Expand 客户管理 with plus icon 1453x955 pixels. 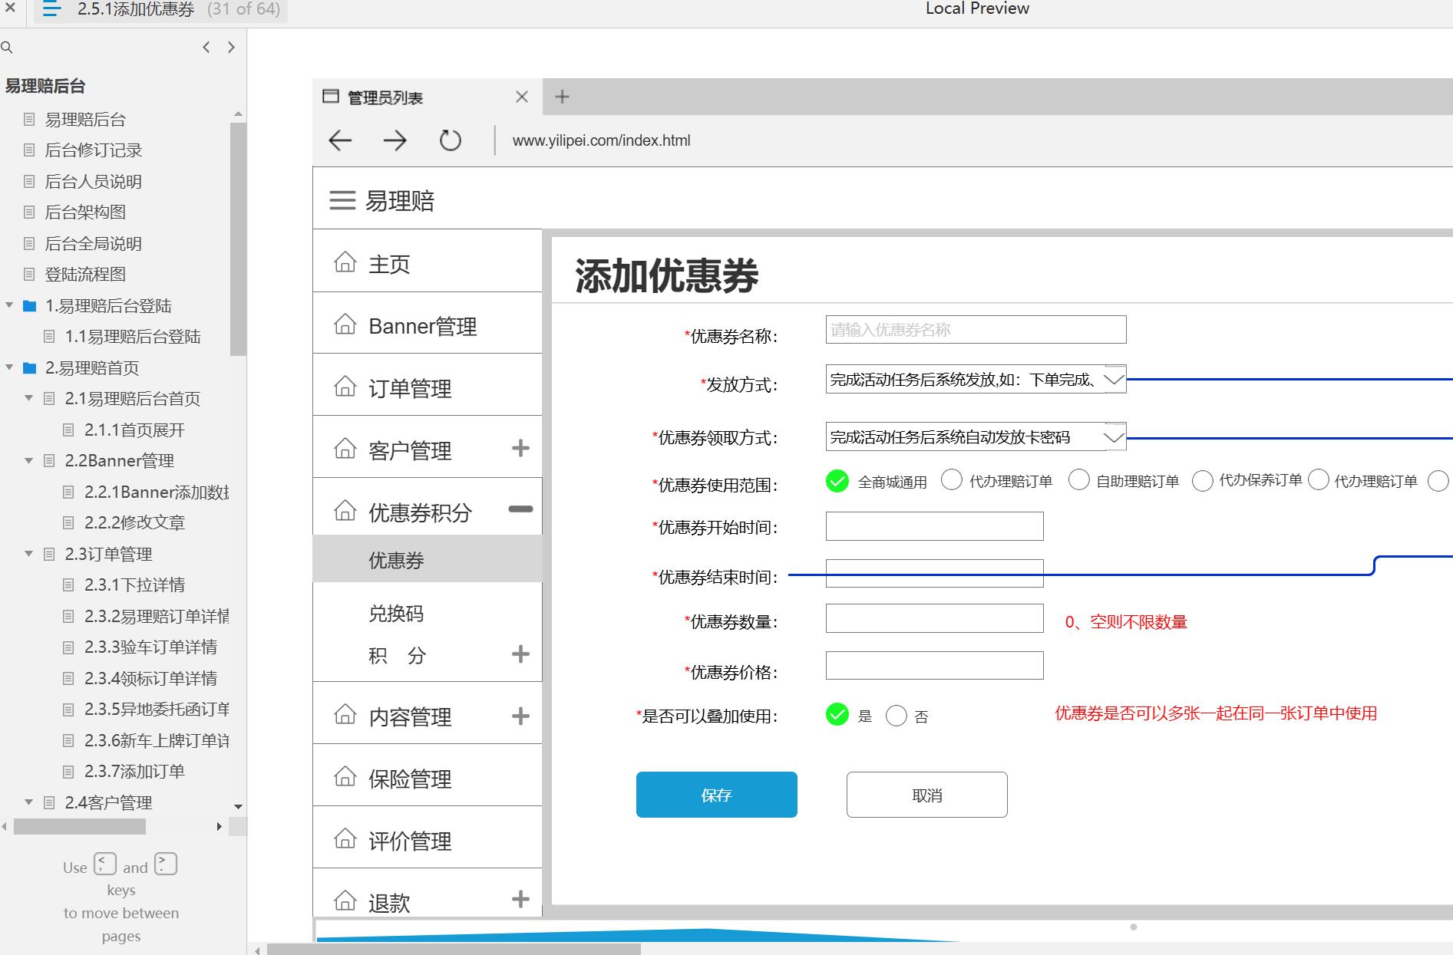520,448
